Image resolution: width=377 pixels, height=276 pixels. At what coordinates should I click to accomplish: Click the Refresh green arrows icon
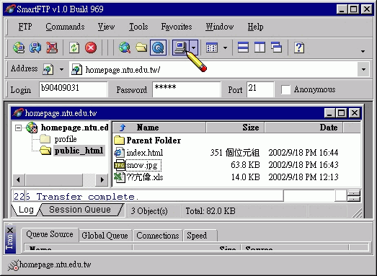74,48
